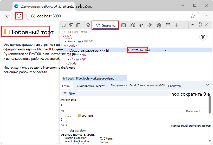Focus the Filter styles input
The height and width of the screenshot is (145, 213).
115,94
